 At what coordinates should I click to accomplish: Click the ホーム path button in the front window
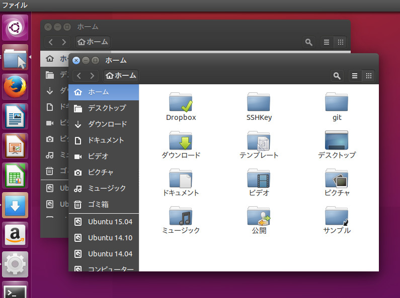coord(121,76)
